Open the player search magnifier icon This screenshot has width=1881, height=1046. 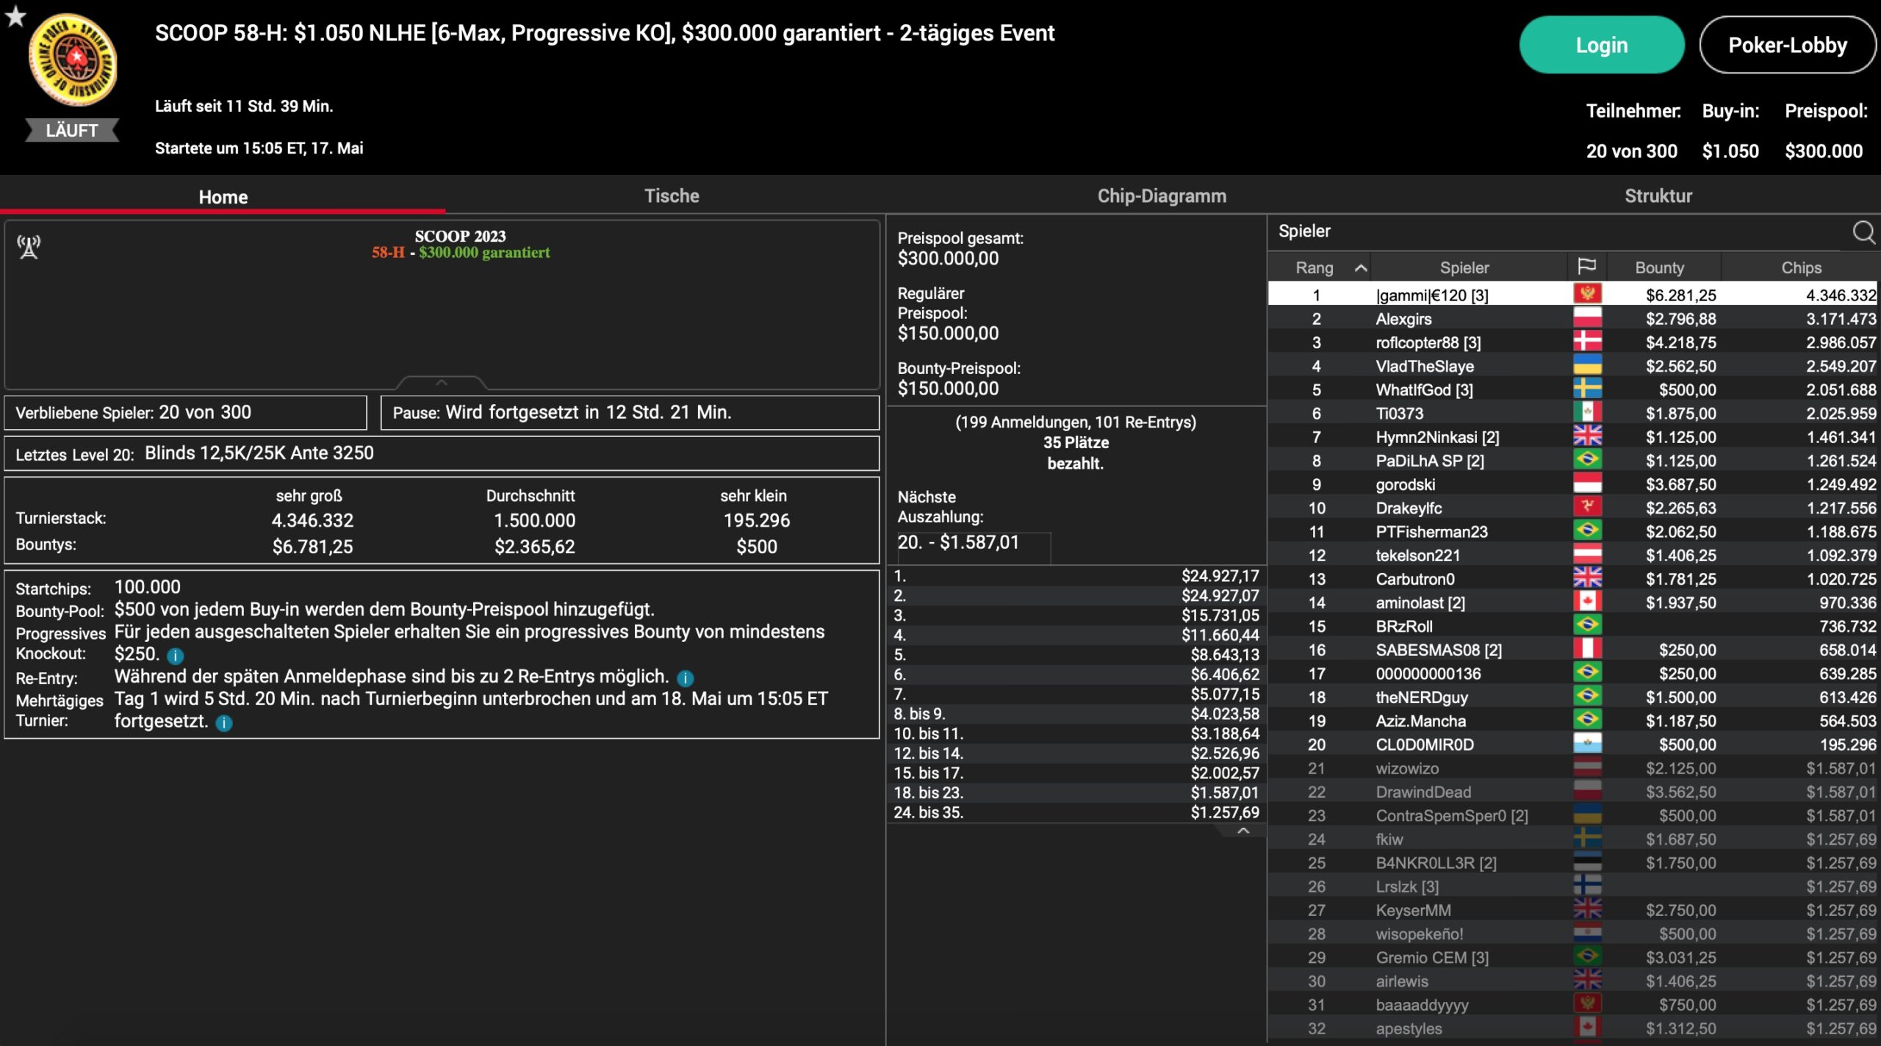click(x=1863, y=232)
